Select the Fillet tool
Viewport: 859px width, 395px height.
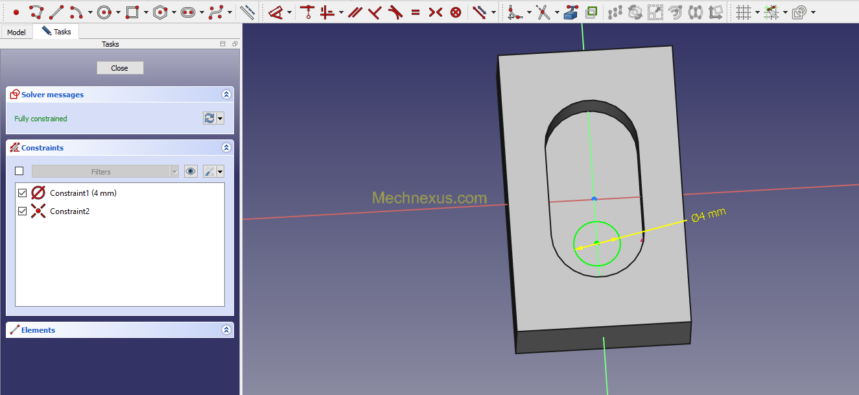(515, 12)
